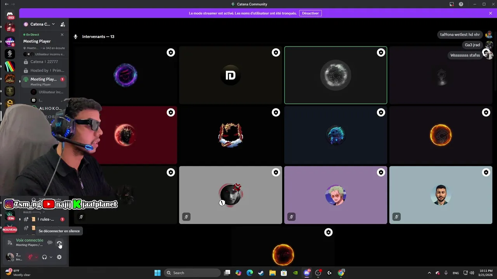Toggle muted mic icon on dark wolf tile
The height and width of the screenshot is (279, 497).
81,217
